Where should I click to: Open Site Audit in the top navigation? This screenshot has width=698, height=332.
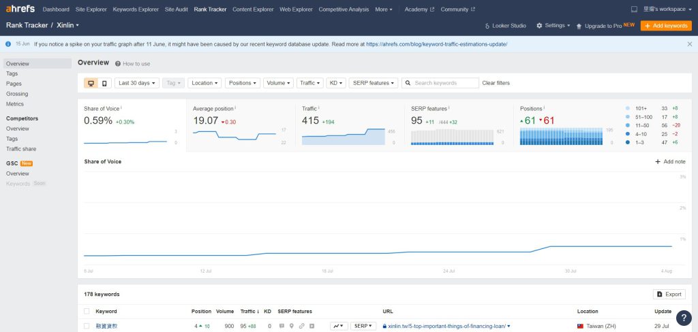coord(177,10)
